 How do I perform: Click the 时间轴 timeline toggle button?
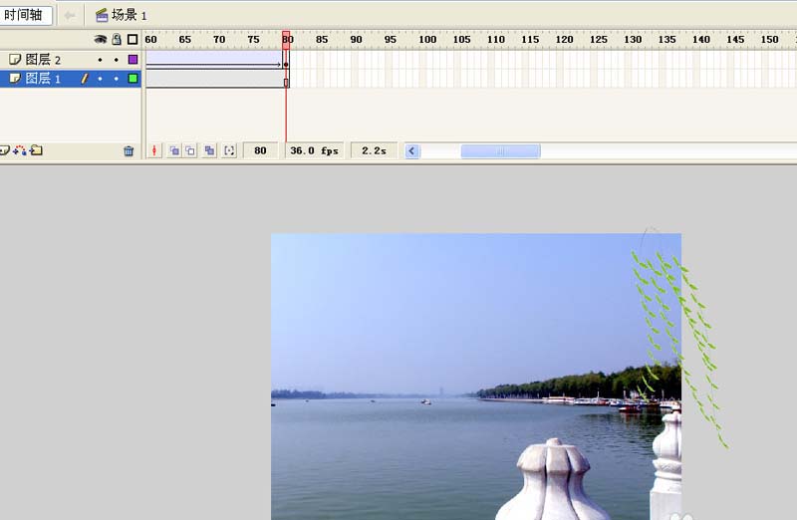pyautogui.click(x=26, y=15)
